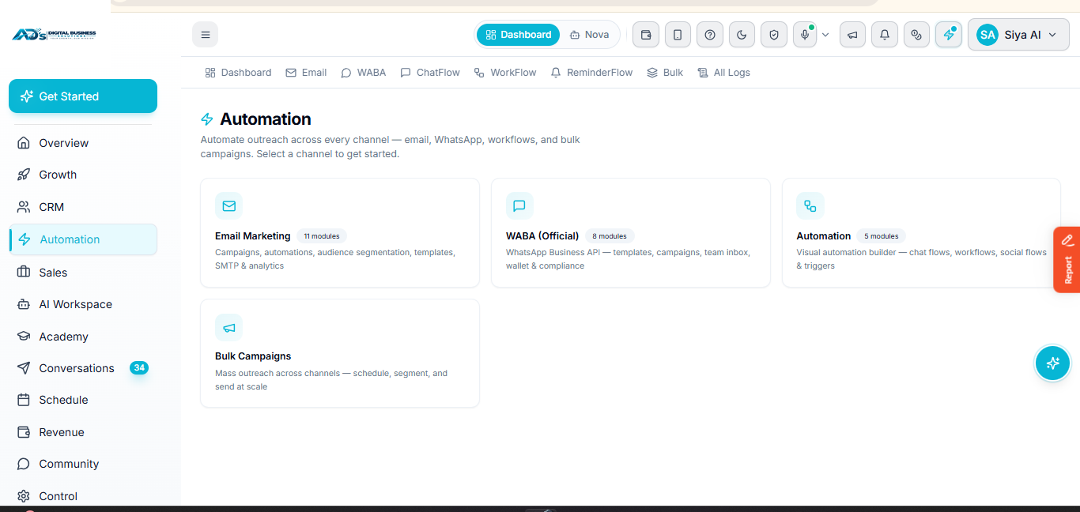Click the Conversations 34 count badge
This screenshot has height=512, width=1080.
coord(139,368)
